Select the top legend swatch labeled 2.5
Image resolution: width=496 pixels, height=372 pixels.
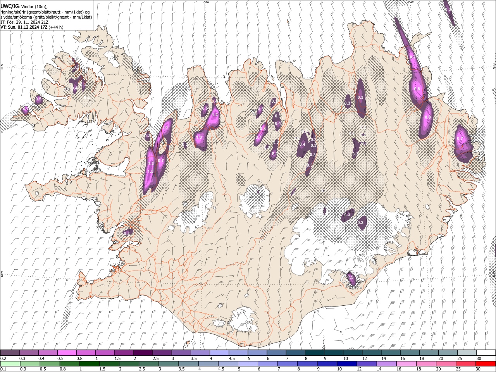[162, 353]
